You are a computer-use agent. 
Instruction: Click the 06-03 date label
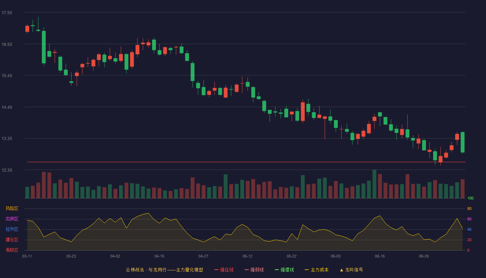tap(336, 256)
